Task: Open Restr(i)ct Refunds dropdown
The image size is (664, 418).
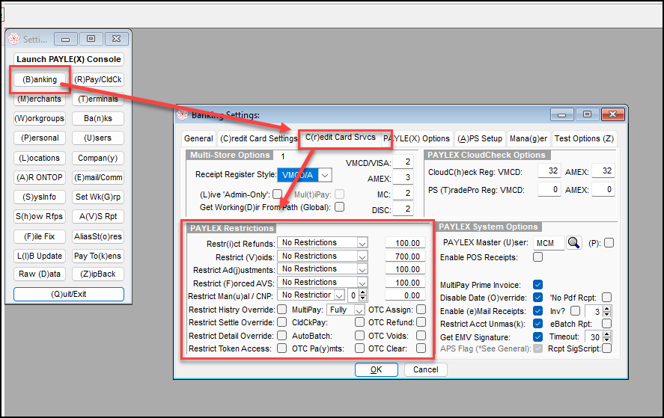Action: [x=362, y=243]
